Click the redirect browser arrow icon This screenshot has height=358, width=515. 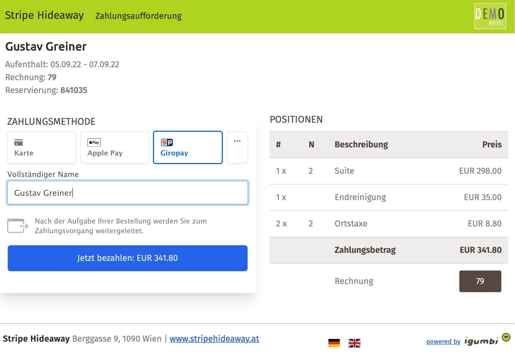click(x=18, y=226)
